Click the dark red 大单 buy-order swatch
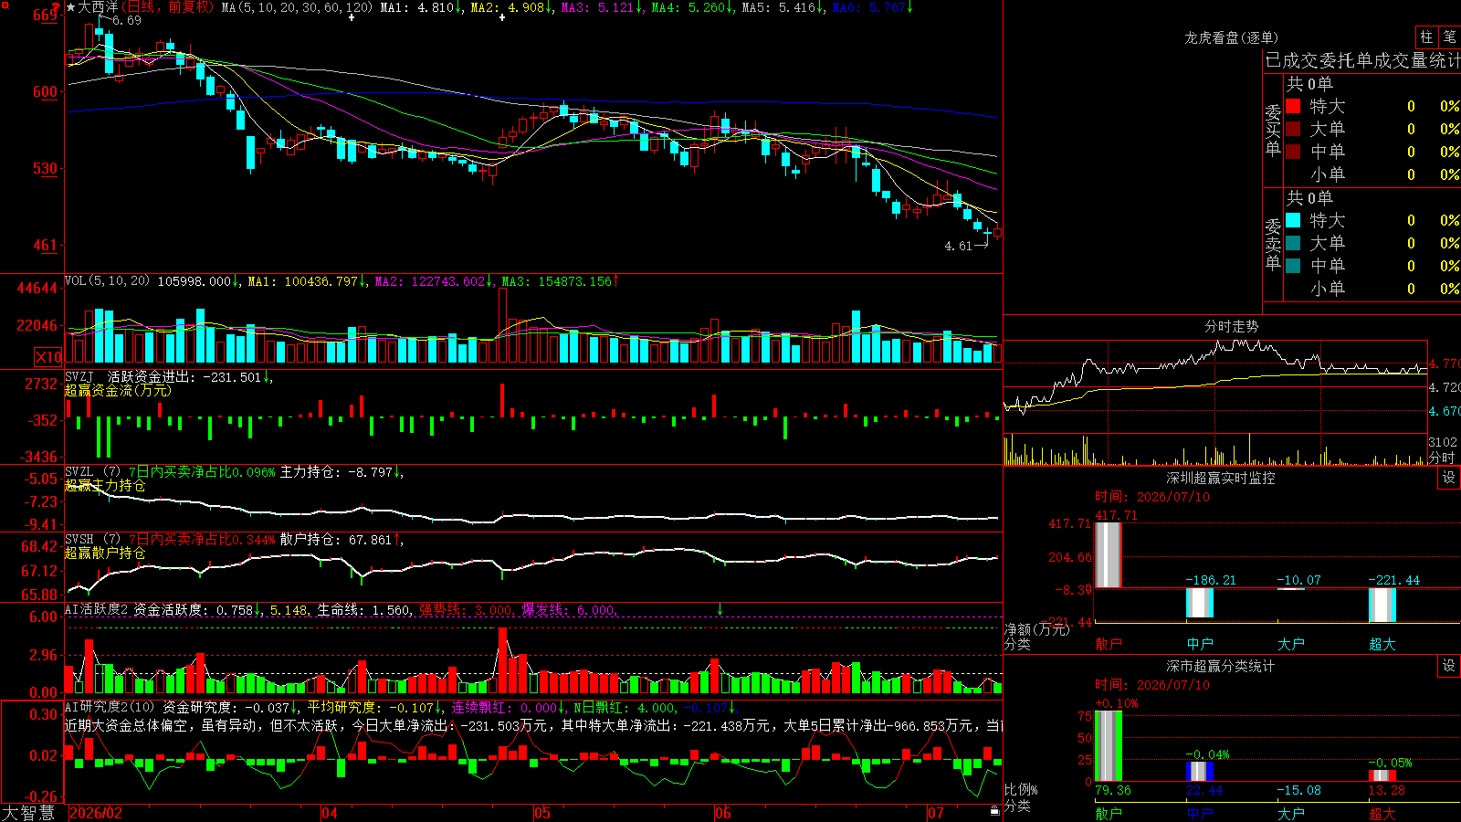This screenshot has width=1461, height=822. [x=1293, y=129]
